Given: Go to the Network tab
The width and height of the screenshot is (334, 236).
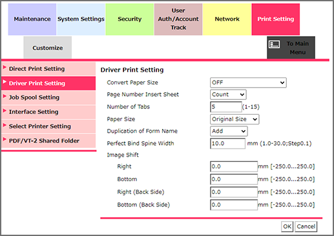Looking at the screenshot, I should coord(227,19).
